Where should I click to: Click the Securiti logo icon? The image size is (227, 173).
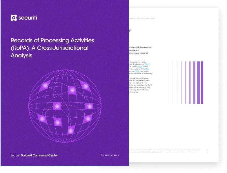click(x=14, y=18)
